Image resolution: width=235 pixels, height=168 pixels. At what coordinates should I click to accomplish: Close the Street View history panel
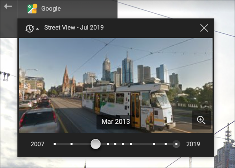(x=204, y=28)
